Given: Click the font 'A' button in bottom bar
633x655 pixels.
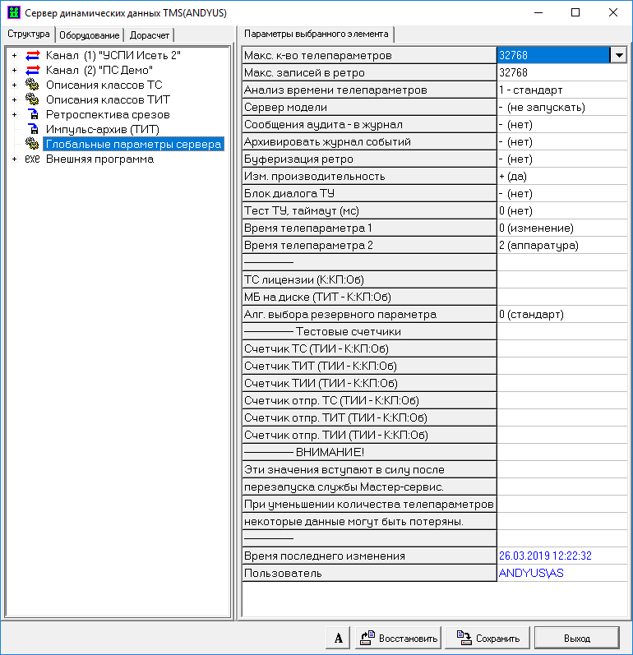Looking at the screenshot, I should [339, 638].
